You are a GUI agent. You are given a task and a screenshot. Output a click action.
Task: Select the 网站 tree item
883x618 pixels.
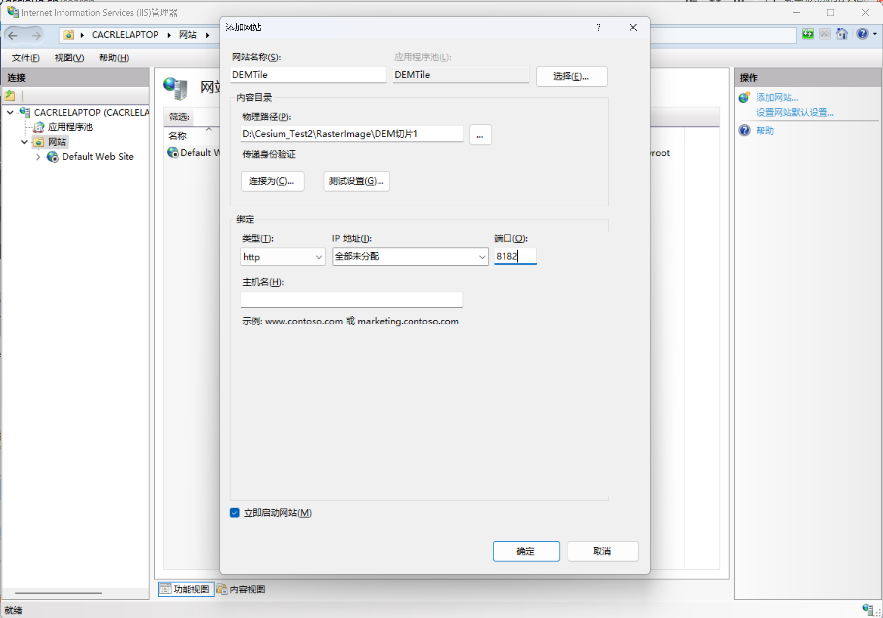click(57, 142)
